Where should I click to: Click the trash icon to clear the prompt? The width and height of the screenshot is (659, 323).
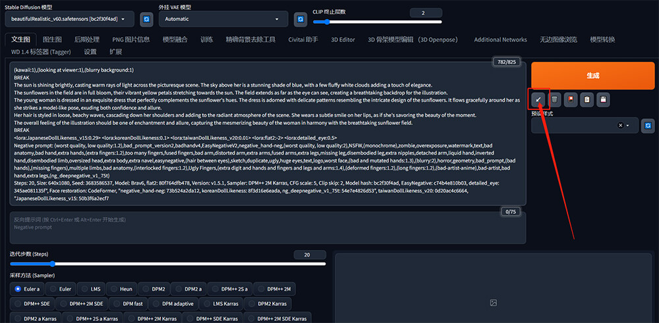(x=555, y=99)
